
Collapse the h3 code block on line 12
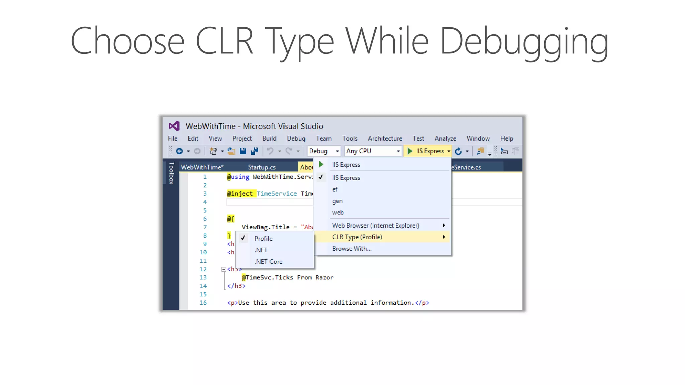[223, 269]
